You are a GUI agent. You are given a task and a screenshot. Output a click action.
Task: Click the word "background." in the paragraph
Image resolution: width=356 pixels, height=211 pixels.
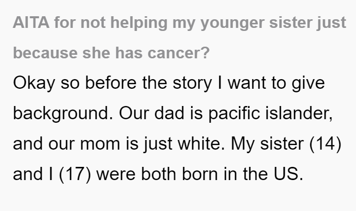pos(63,114)
